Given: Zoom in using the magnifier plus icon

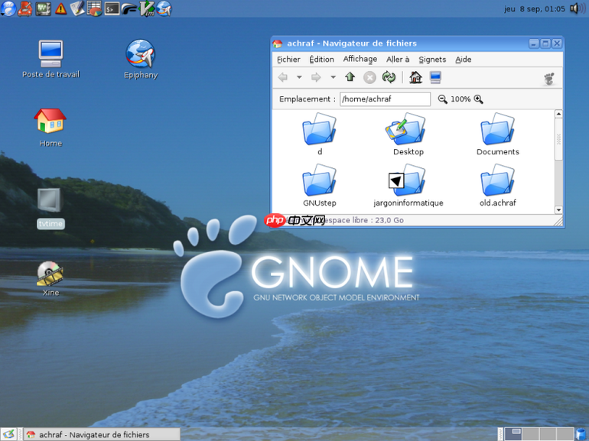Looking at the screenshot, I should [479, 99].
